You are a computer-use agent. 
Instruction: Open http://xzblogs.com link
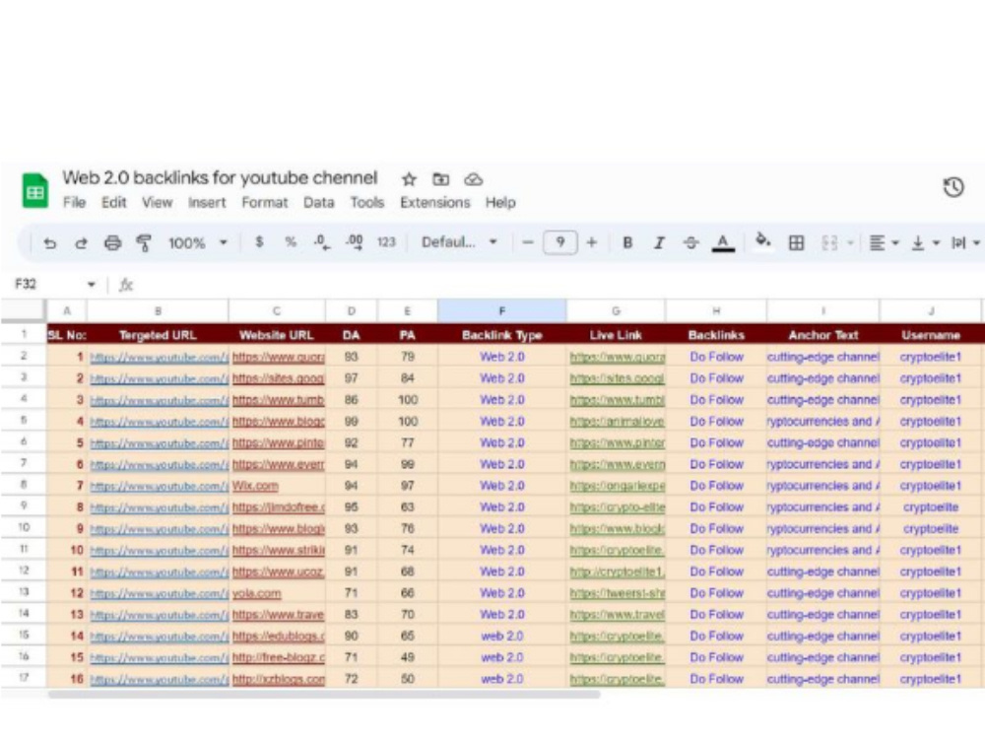279,679
